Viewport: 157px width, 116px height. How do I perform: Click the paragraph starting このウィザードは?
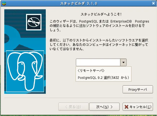tap(99, 26)
